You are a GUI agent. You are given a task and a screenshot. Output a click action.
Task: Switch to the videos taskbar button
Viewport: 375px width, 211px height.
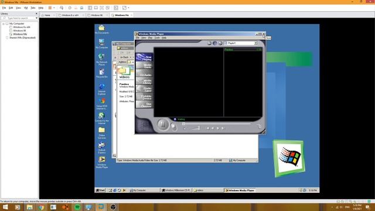(207, 190)
